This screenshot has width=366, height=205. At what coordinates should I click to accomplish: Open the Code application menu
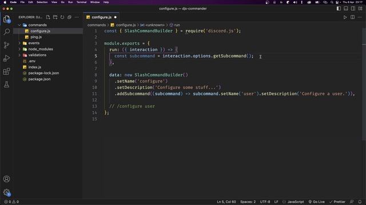[13, 2]
